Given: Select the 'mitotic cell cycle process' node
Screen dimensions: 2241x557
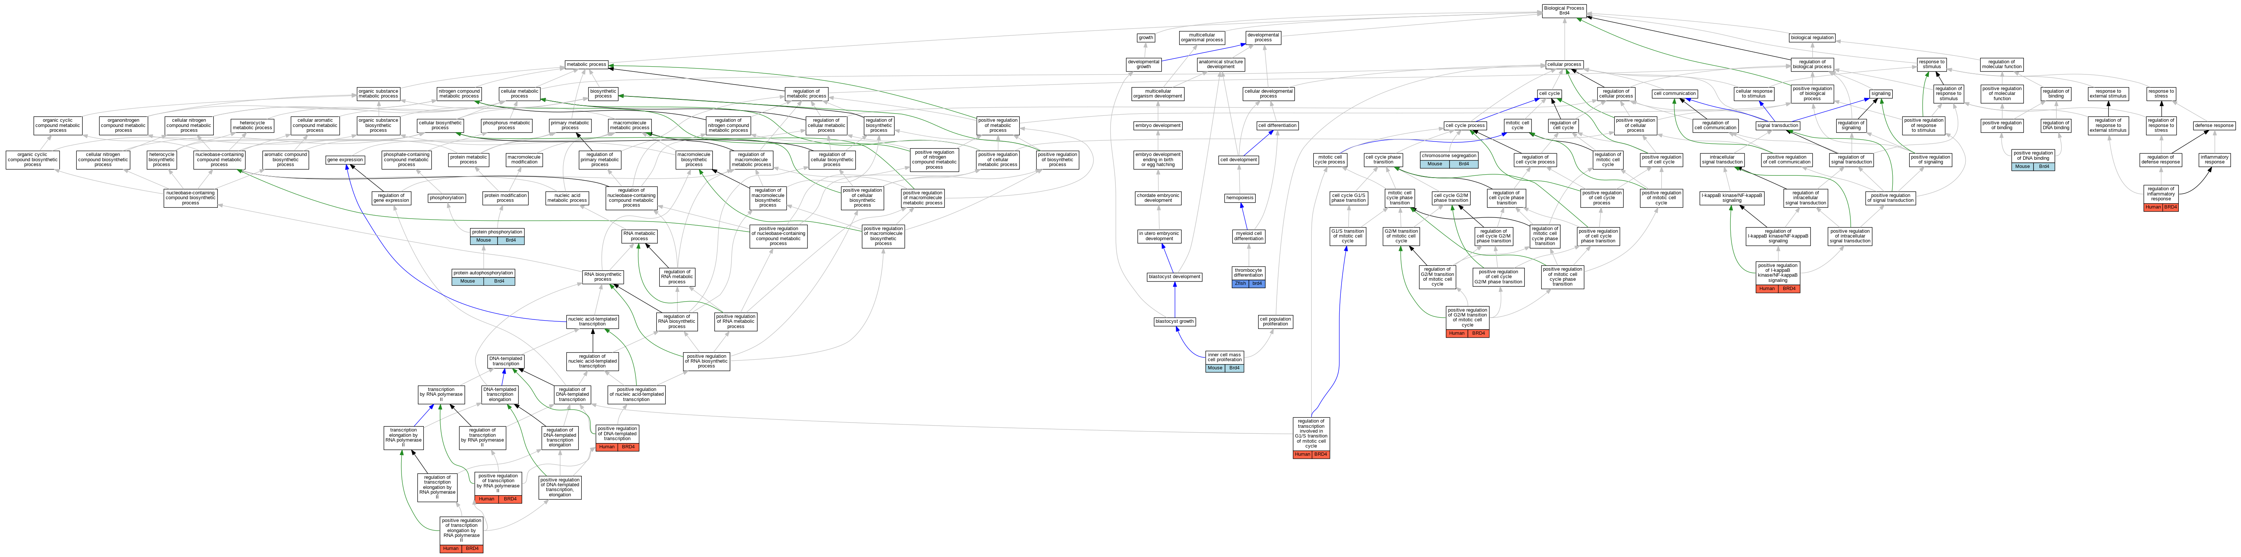Looking at the screenshot, I should [1330, 160].
